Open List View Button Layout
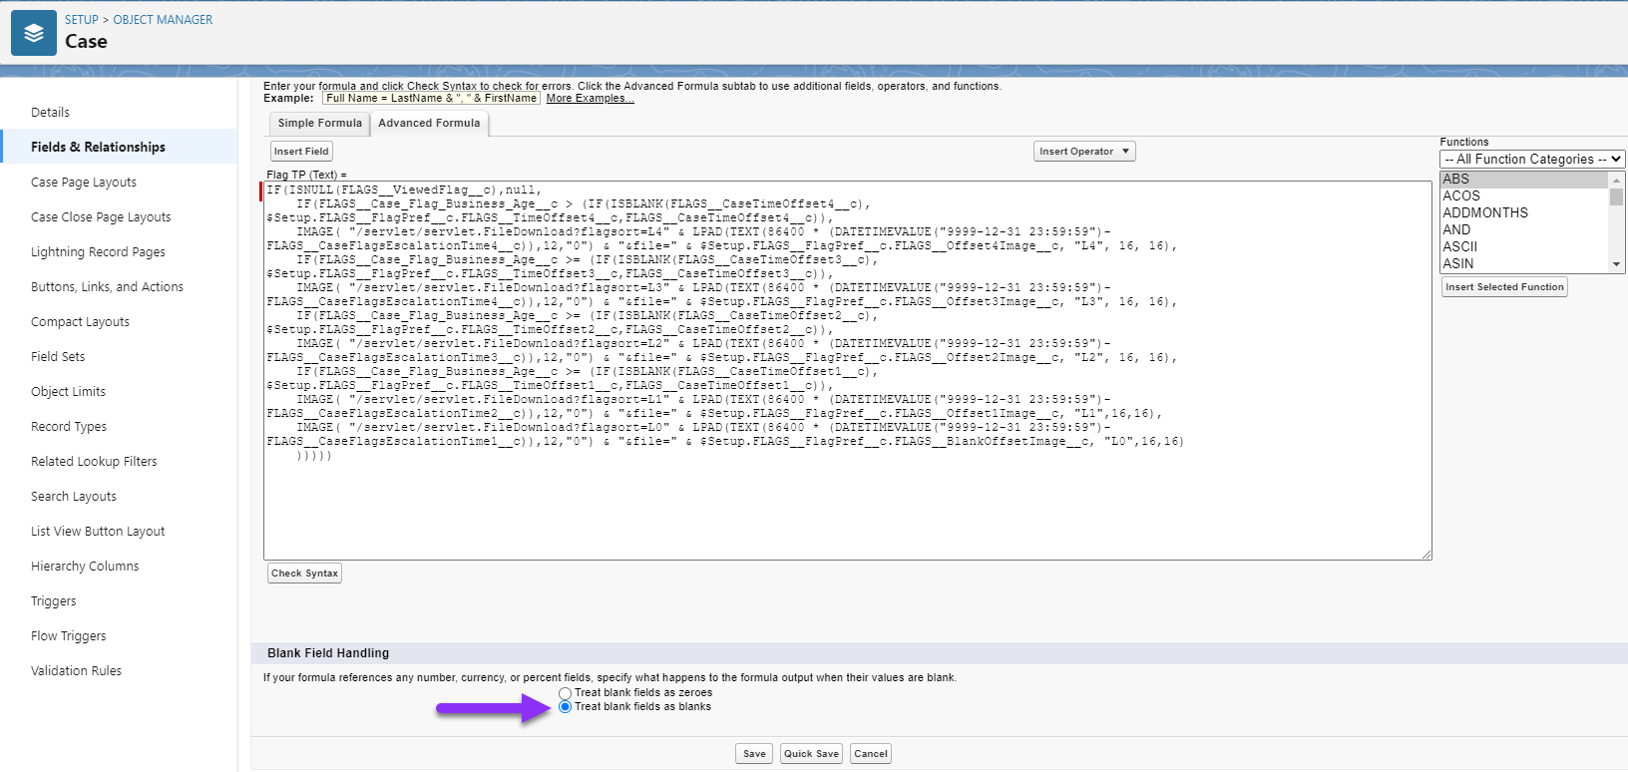Image resolution: width=1628 pixels, height=772 pixels. pyautogui.click(x=98, y=532)
